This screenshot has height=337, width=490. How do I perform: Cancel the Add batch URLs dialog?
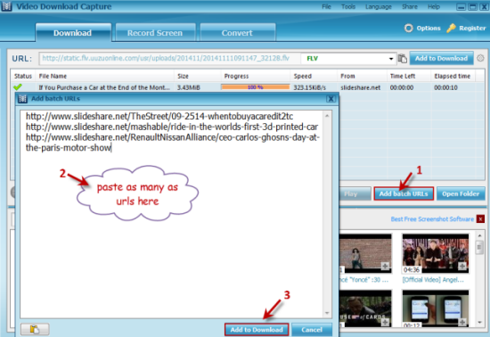312,330
